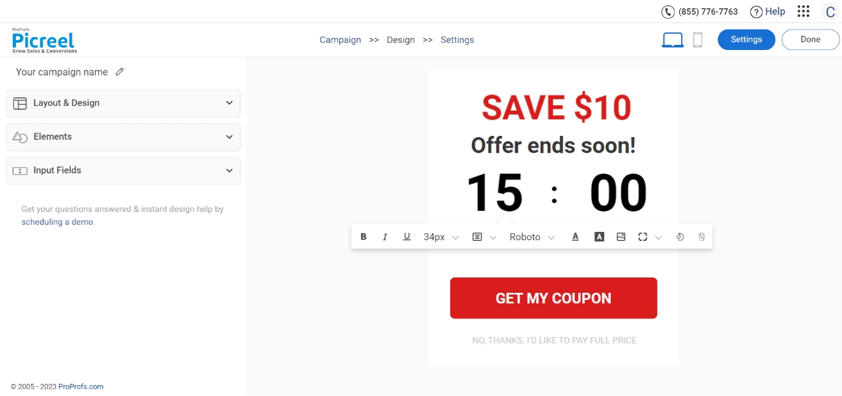Toggle underline text formatting

point(407,237)
